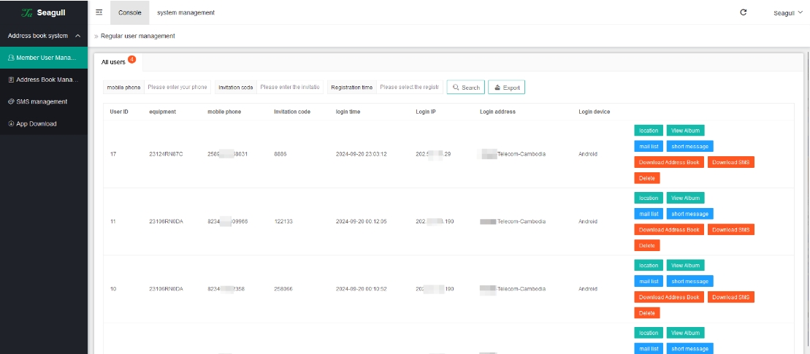Click the sidebar collapse hamburger icon

coord(99,12)
